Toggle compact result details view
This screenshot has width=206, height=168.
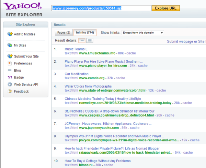(x=82, y=40)
